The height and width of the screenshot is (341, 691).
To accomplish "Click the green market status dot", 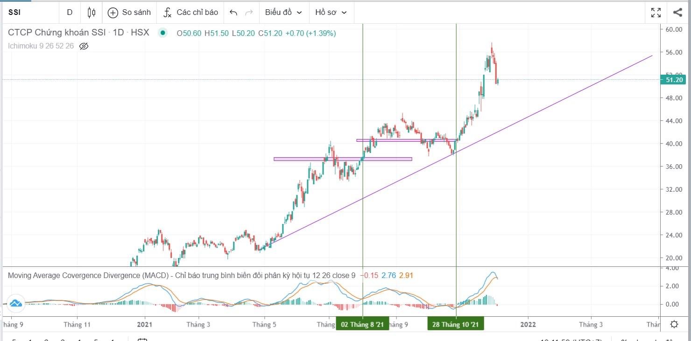I will point(162,33).
